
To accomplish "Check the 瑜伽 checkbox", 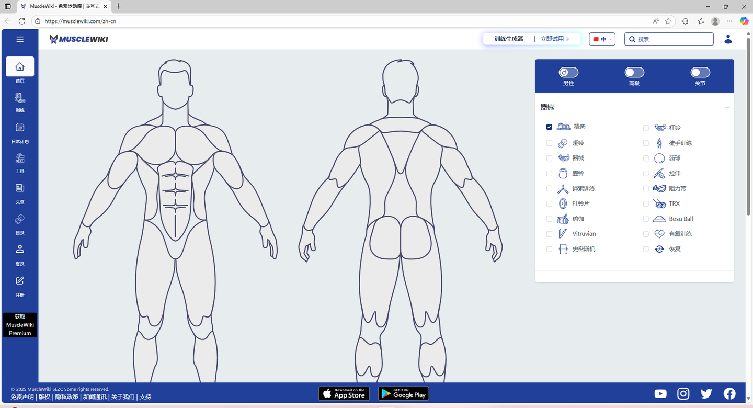I will [549, 219].
